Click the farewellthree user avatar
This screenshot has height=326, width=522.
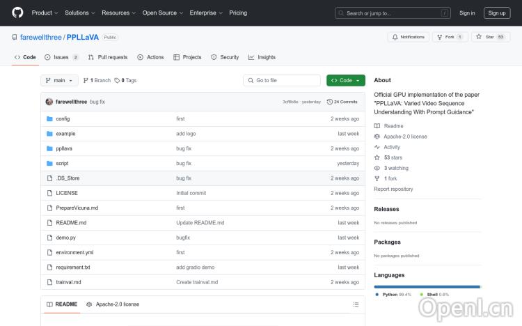[49, 102]
